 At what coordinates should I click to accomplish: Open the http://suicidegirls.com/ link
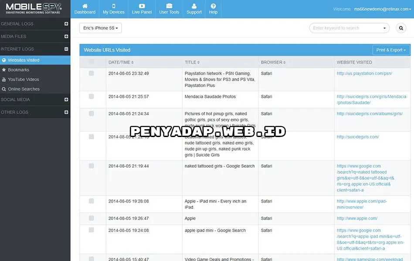click(358, 137)
